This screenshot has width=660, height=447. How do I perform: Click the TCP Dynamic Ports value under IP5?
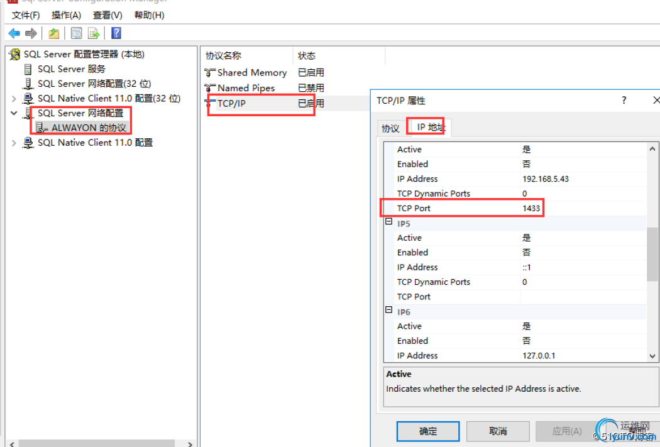pos(524,282)
